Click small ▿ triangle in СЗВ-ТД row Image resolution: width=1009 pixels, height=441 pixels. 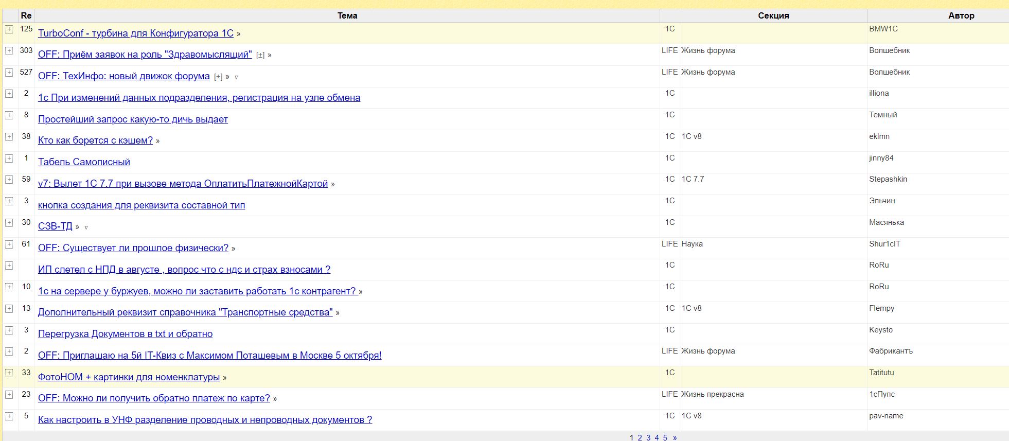tap(86, 227)
